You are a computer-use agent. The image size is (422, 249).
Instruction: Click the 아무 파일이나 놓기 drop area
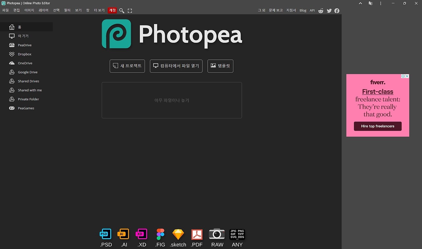tap(172, 100)
